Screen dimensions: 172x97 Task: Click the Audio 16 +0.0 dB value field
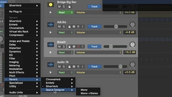pos(130,72)
